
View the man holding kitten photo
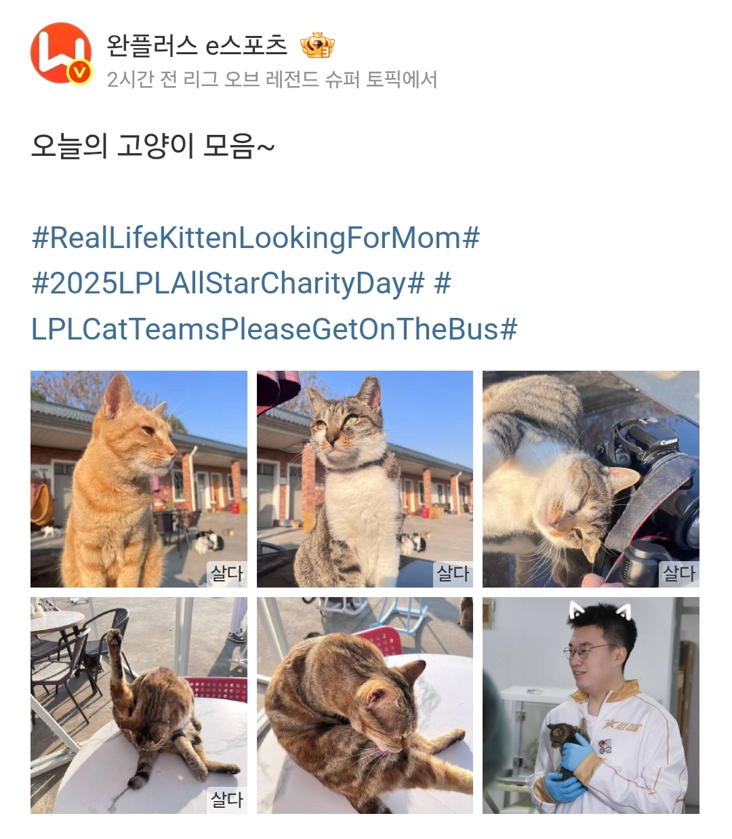coord(591,705)
